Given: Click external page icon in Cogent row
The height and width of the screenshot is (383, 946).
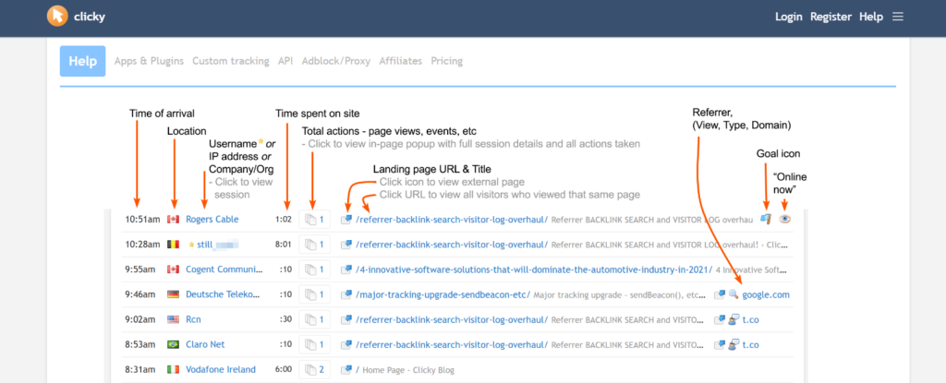Looking at the screenshot, I should [x=346, y=269].
